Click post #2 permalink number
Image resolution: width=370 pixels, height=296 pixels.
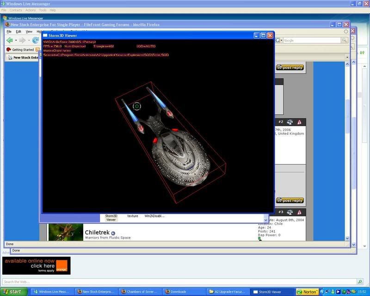(x=281, y=122)
